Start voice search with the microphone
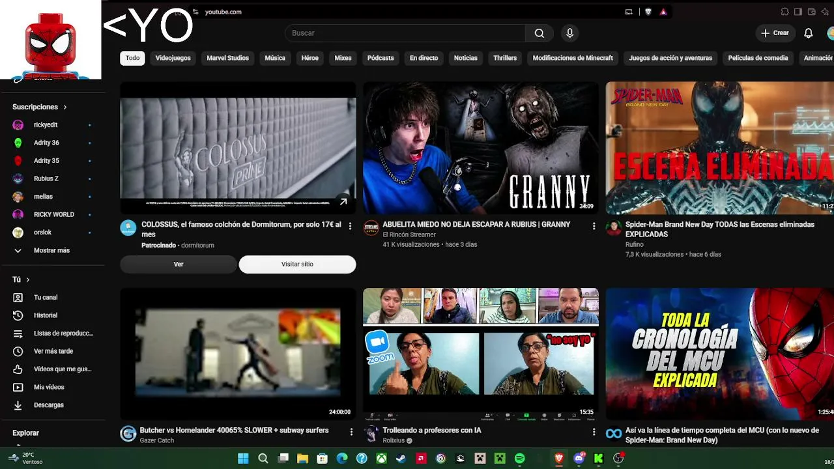834x469 pixels. pyautogui.click(x=570, y=33)
